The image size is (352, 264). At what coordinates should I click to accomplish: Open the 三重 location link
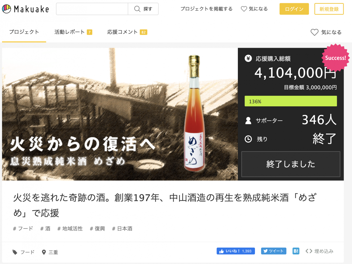(x=53, y=252)
